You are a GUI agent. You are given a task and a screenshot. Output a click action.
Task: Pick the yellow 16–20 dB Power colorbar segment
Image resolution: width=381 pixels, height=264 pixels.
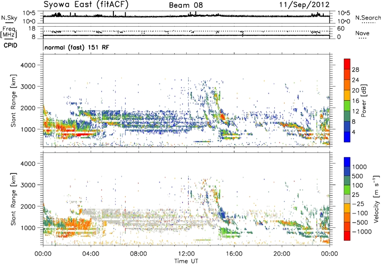[x=347, y=95]
